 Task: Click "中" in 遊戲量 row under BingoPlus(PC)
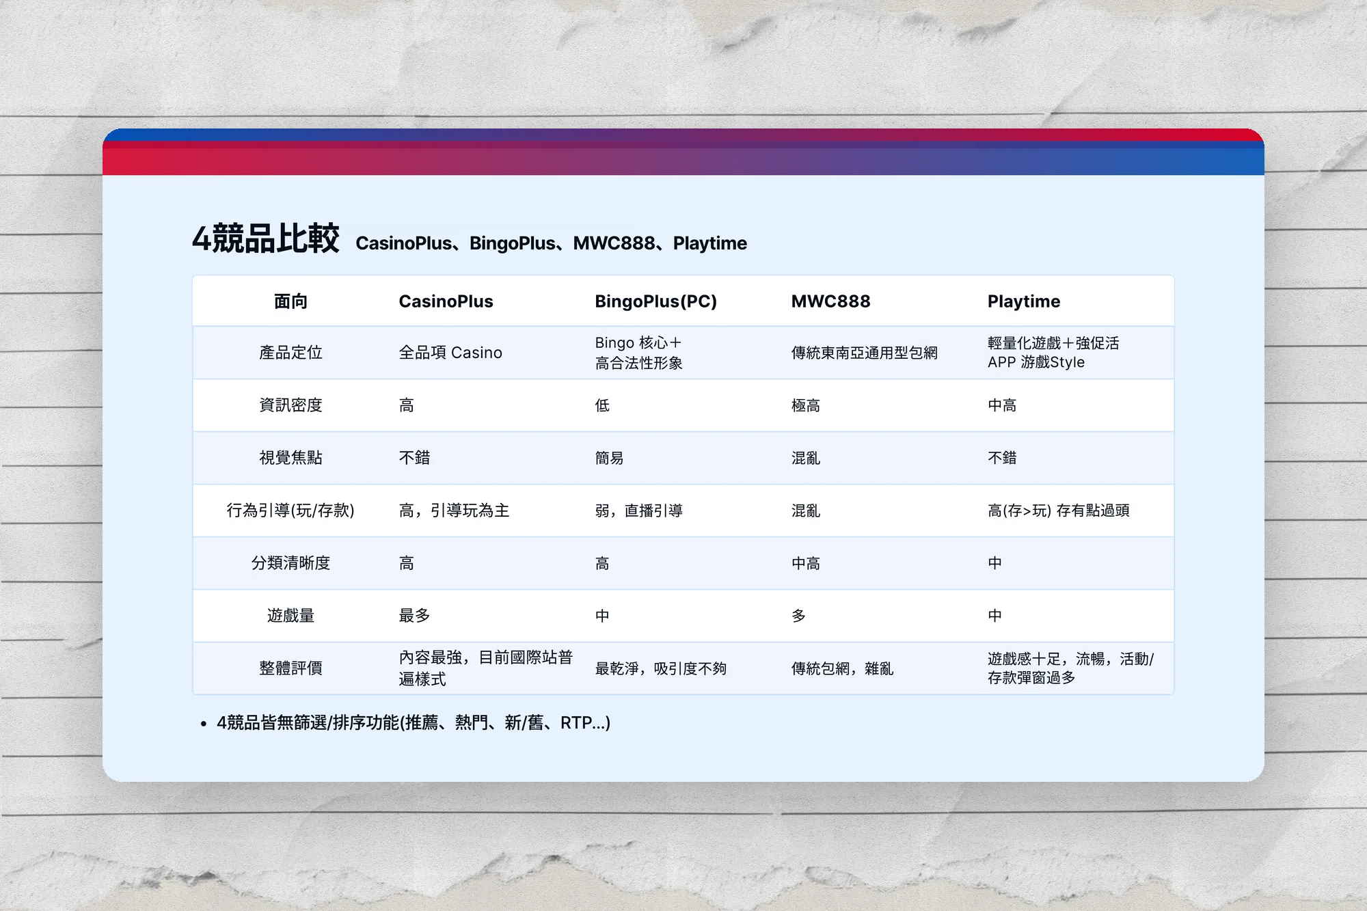coord(602,616)
